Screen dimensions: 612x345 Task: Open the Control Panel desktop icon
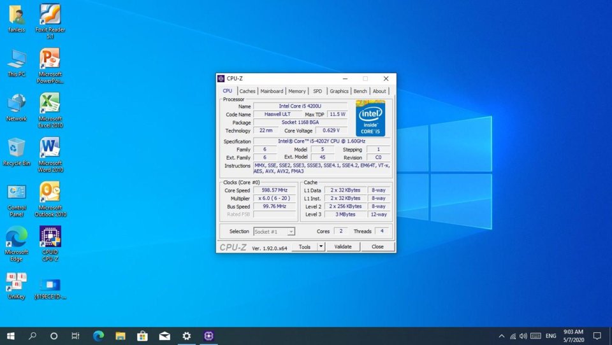17,201
